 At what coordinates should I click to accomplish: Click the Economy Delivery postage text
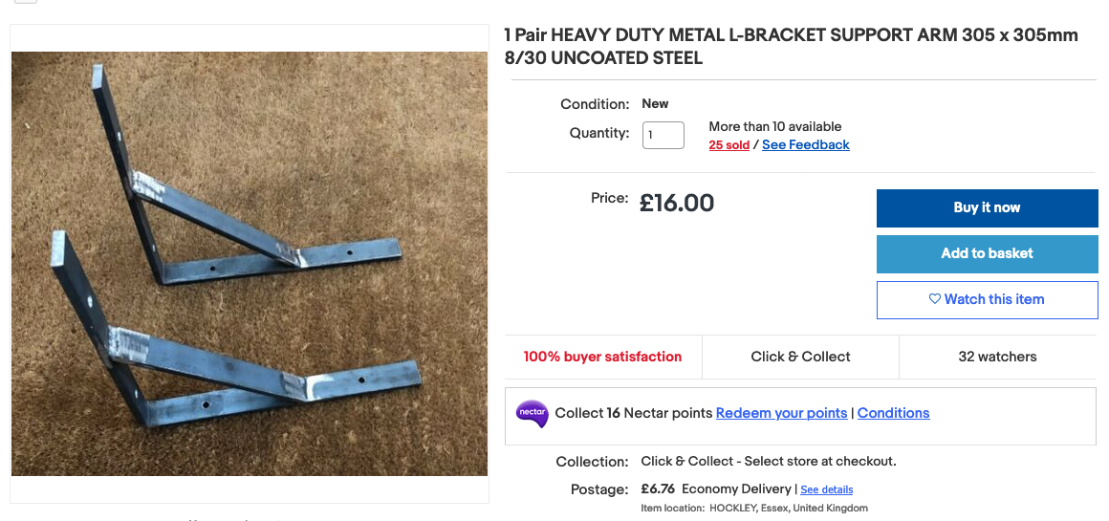click(736, 489)
